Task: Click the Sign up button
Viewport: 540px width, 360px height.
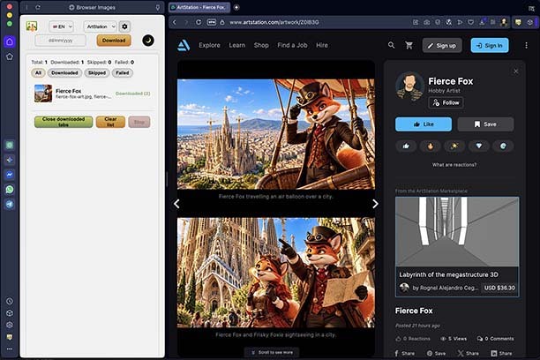Action: pos(442,46)
